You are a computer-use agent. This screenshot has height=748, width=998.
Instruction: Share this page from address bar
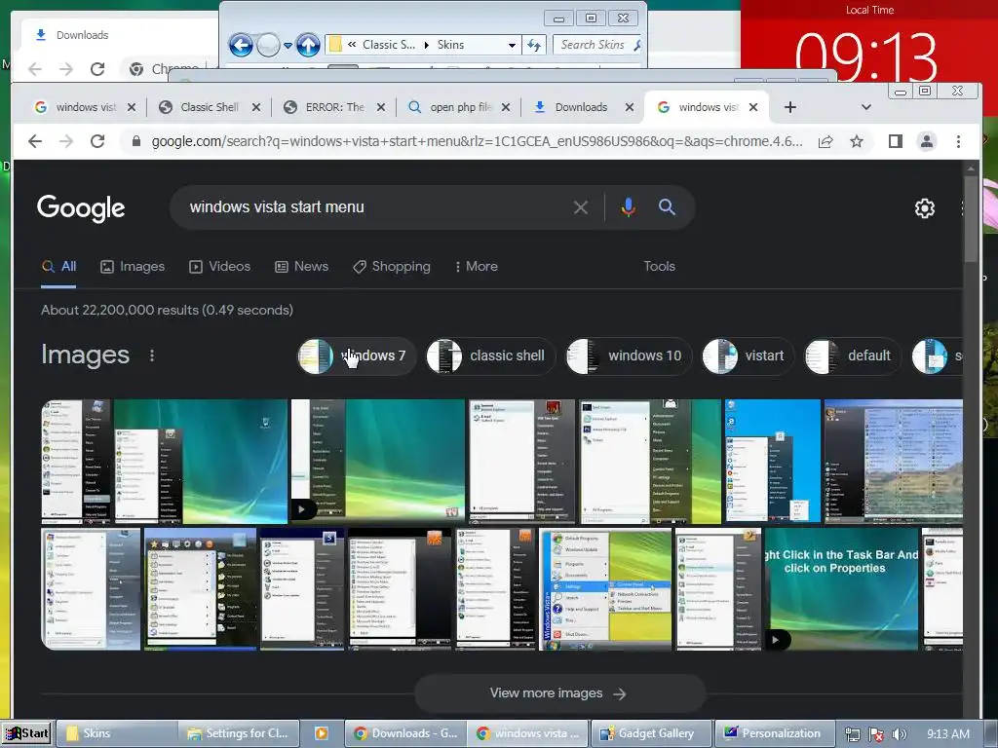pos(825,141)
